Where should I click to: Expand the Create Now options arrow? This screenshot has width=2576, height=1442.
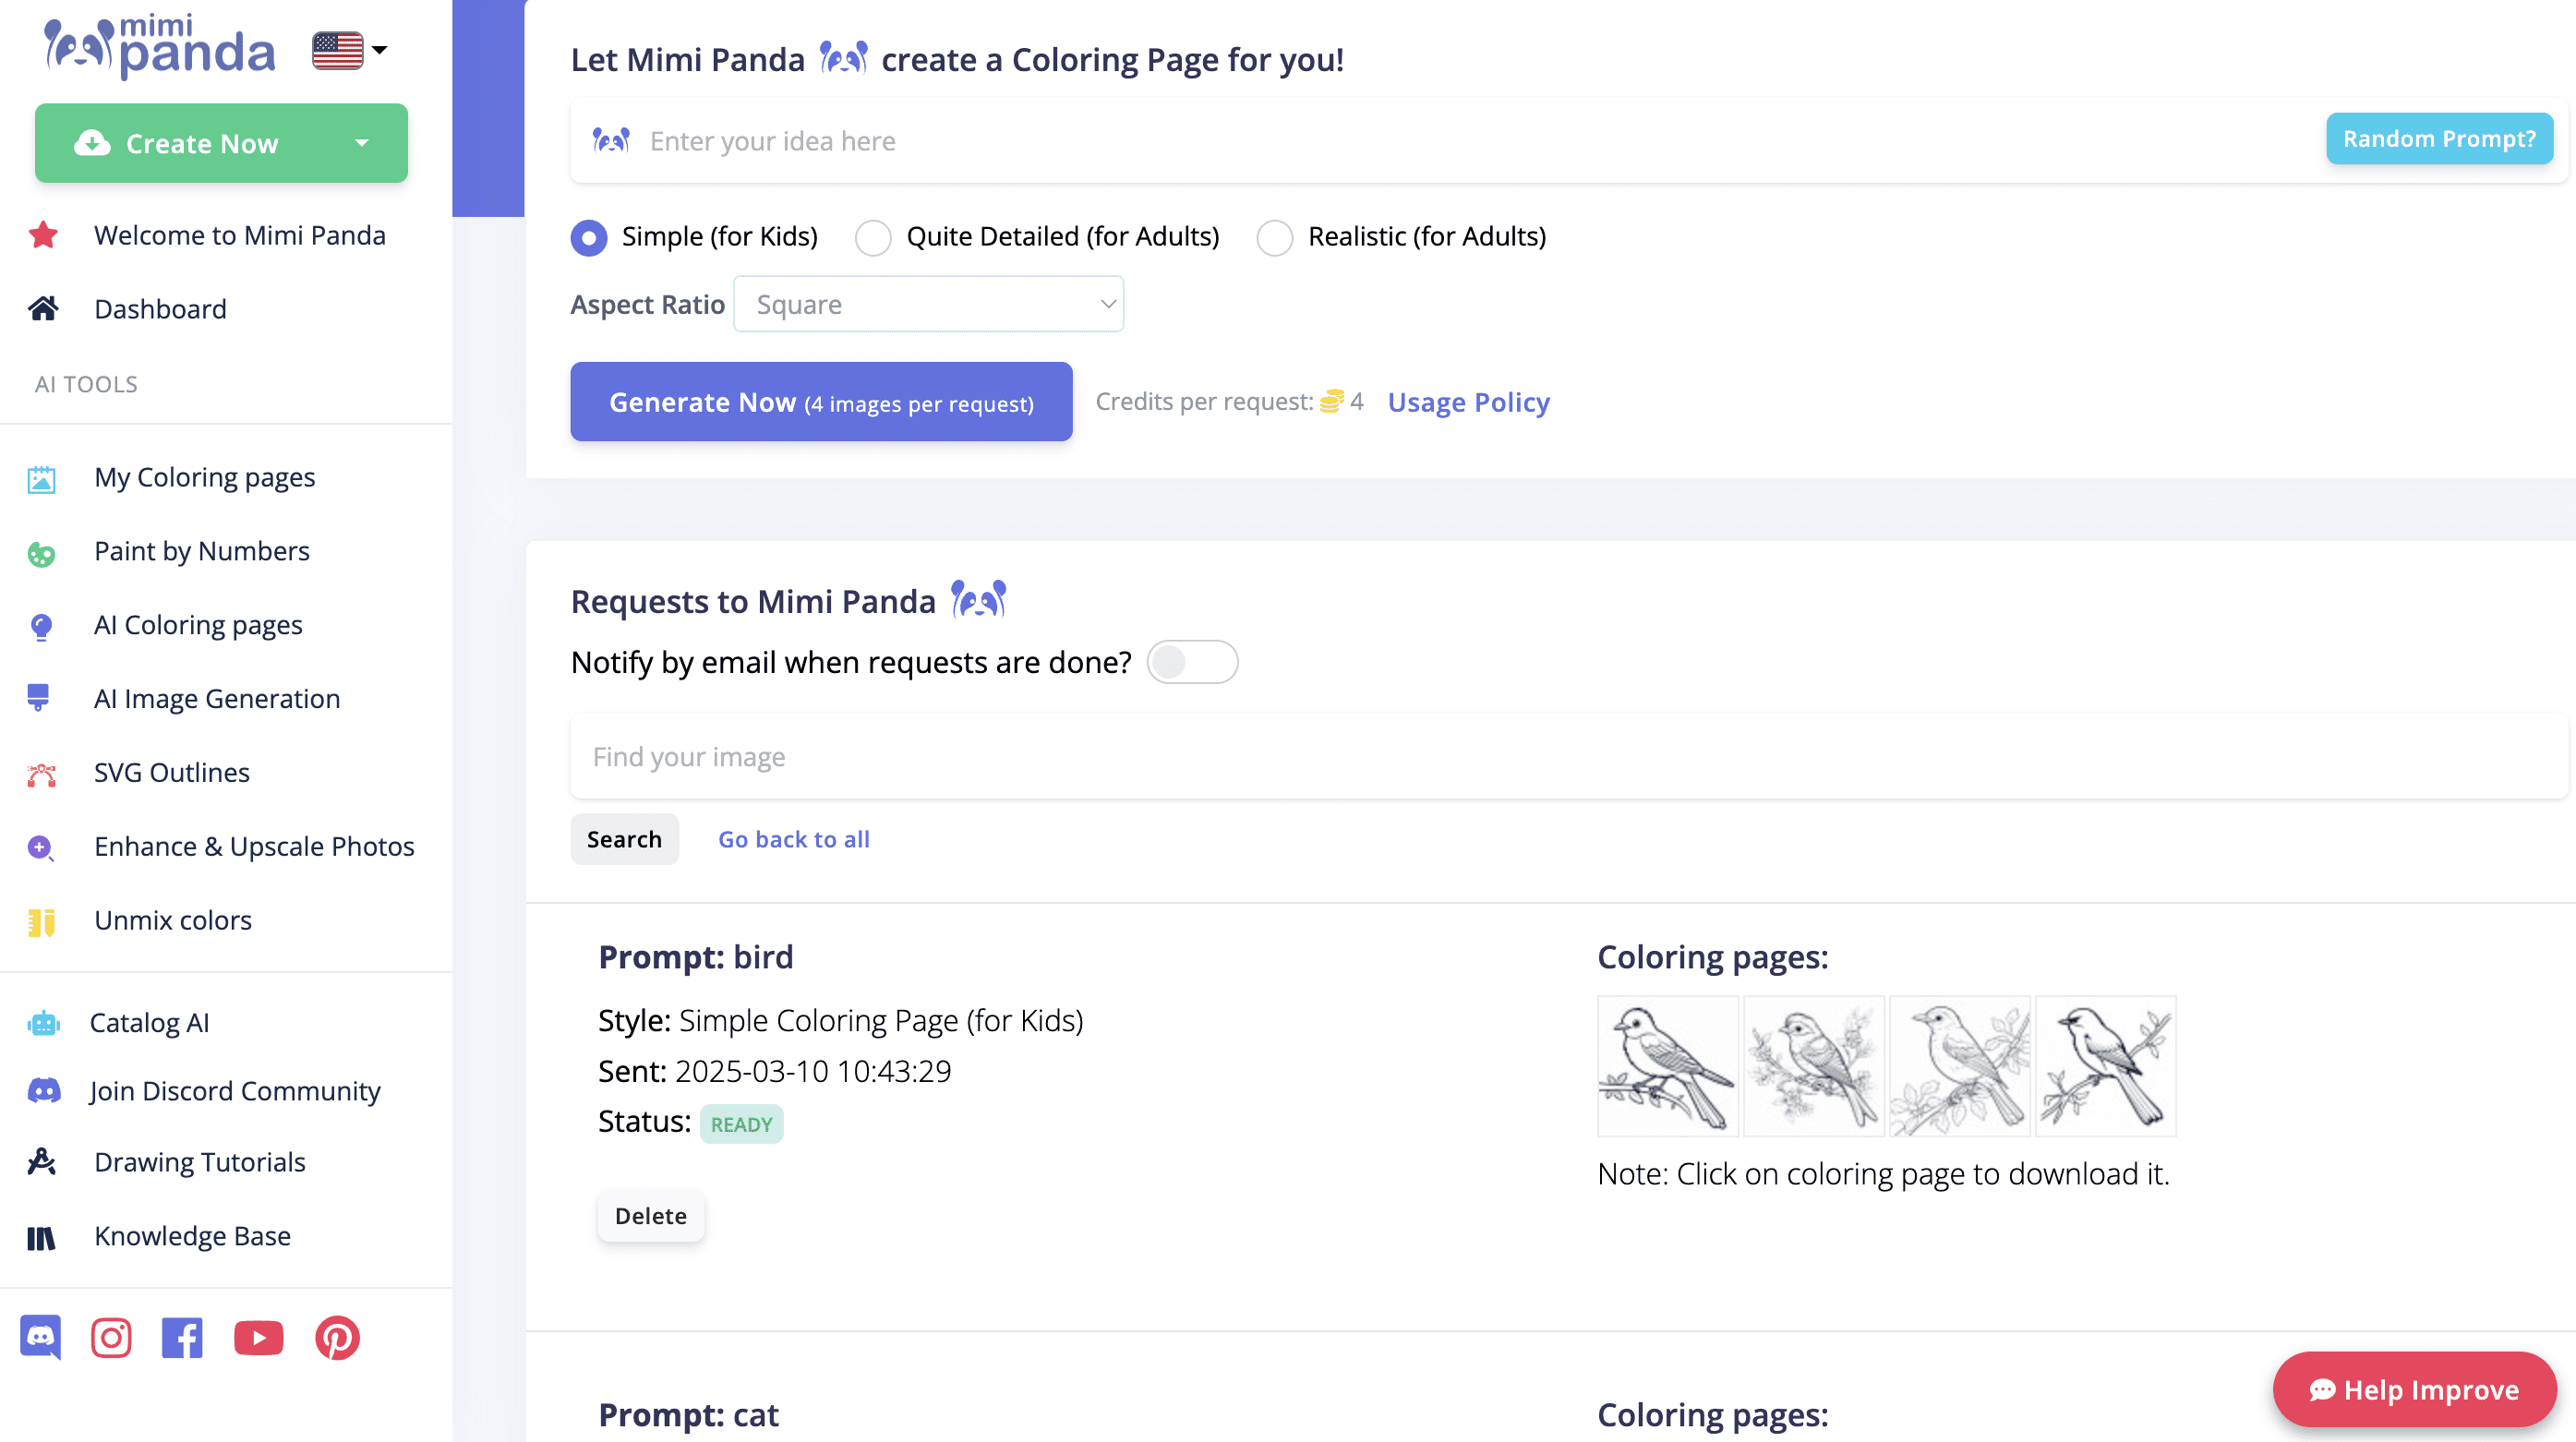(x=362, y=143)
